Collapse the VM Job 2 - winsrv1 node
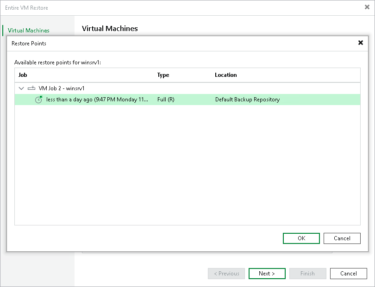 pos(21,88)
